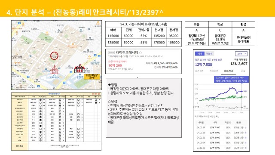The height and width of the screenshot is (155, 275).
Task: Toggle unchecked box in checklist's top row, second group
Action: tap(60, 99)
